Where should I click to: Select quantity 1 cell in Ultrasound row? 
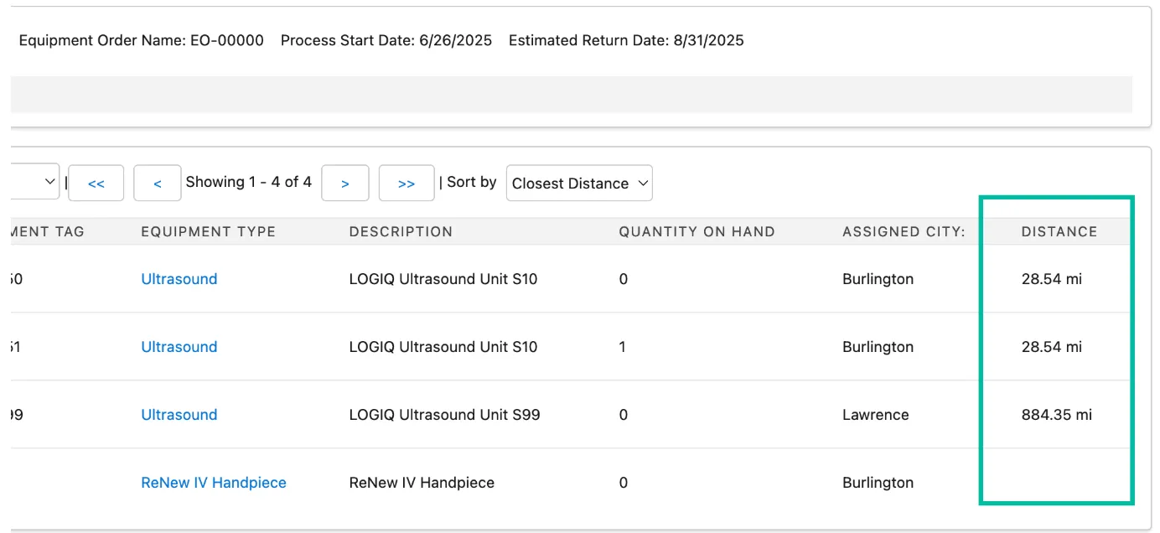pos(623,347)
